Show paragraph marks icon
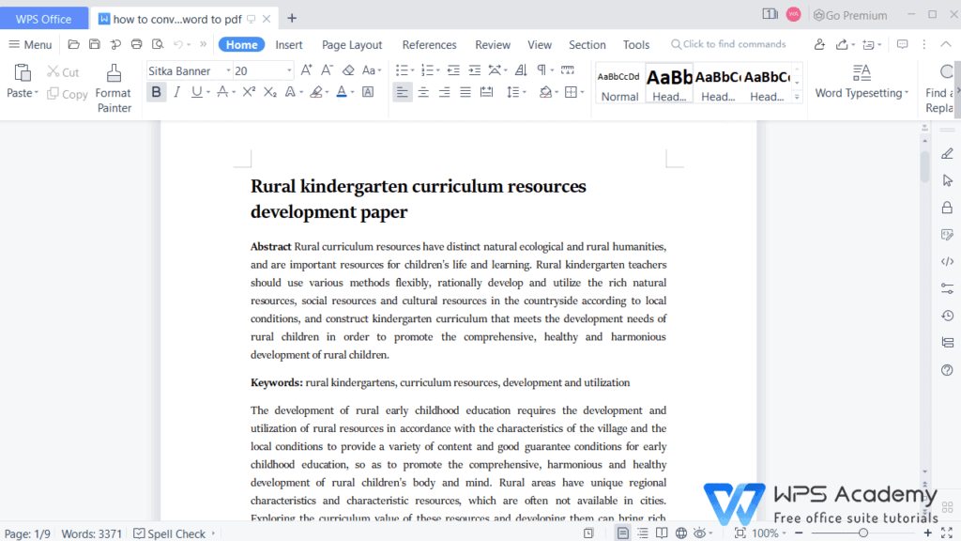Image resolution: width=961 pixels, height=541 pixels. click(542, 70)
